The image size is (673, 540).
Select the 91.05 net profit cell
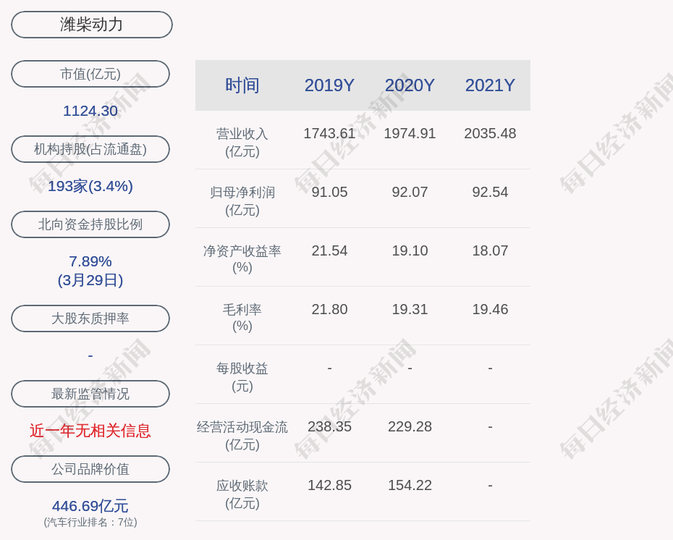coord(329,192)
